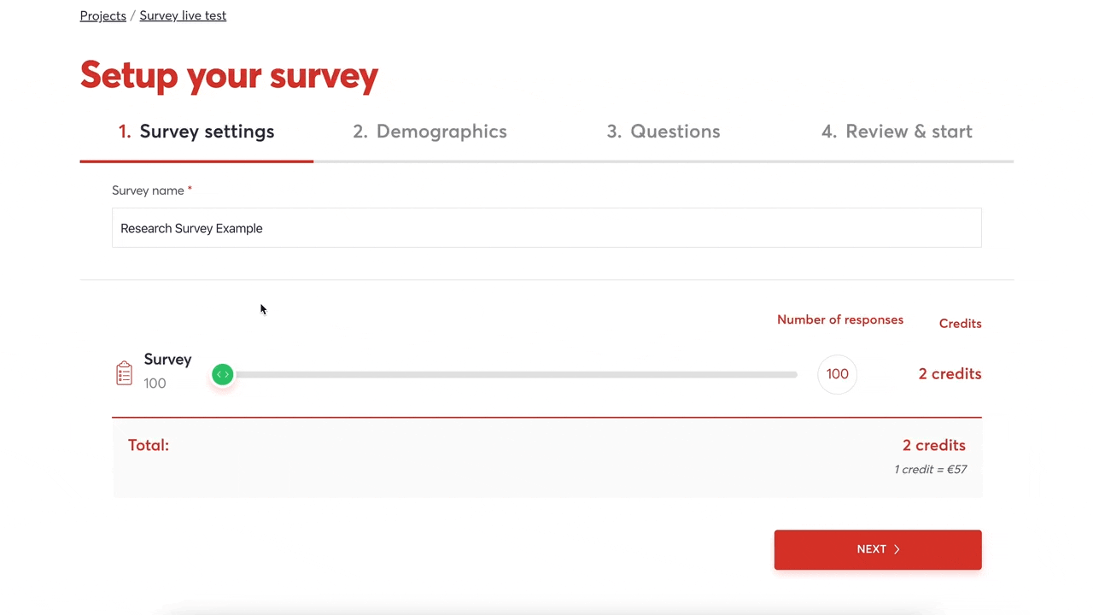Open the Questions tab
1093x615 pixels.
[663, 132]
